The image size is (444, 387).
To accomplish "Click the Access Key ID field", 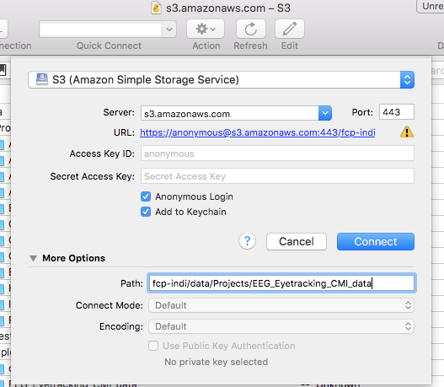I will 277,153.
